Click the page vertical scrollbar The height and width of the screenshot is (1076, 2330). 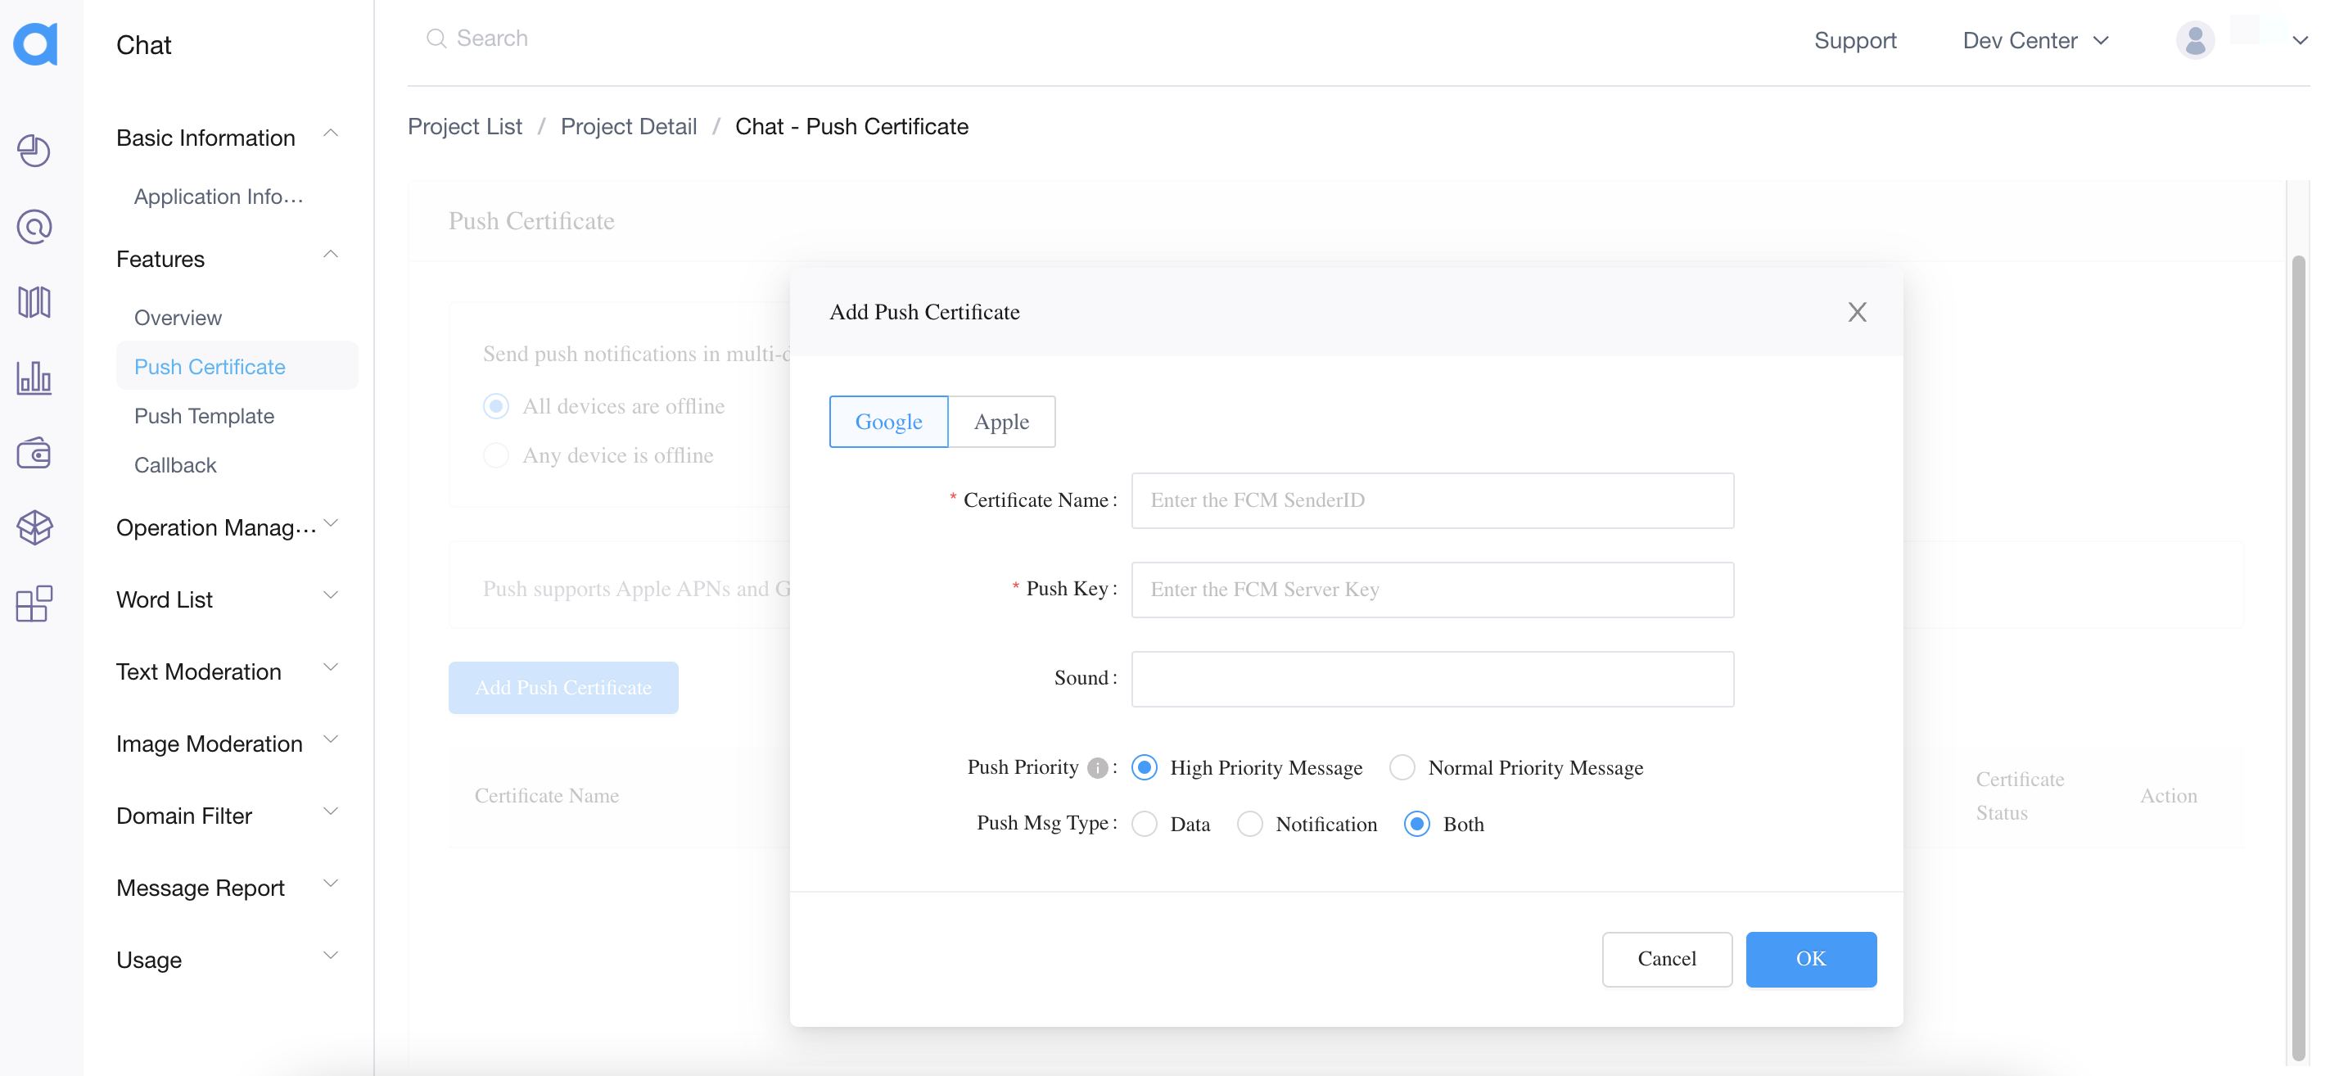click(2298, 657)
